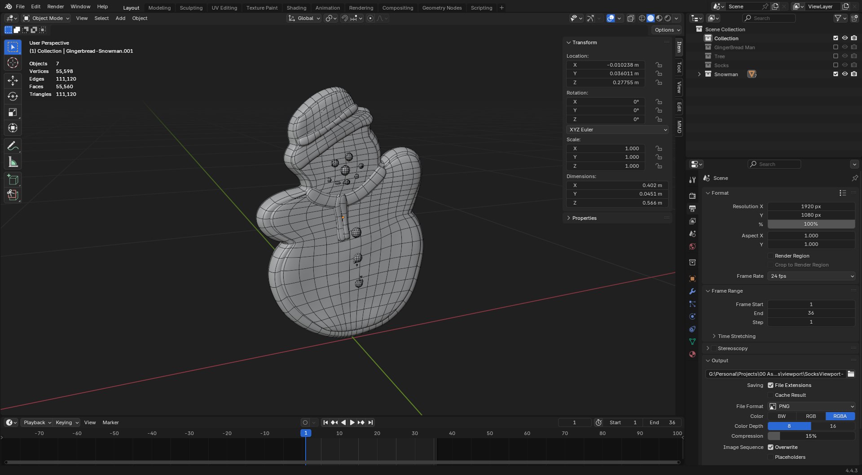
Task: Open the outliner filter icon
Action: [x=838, y=18]
